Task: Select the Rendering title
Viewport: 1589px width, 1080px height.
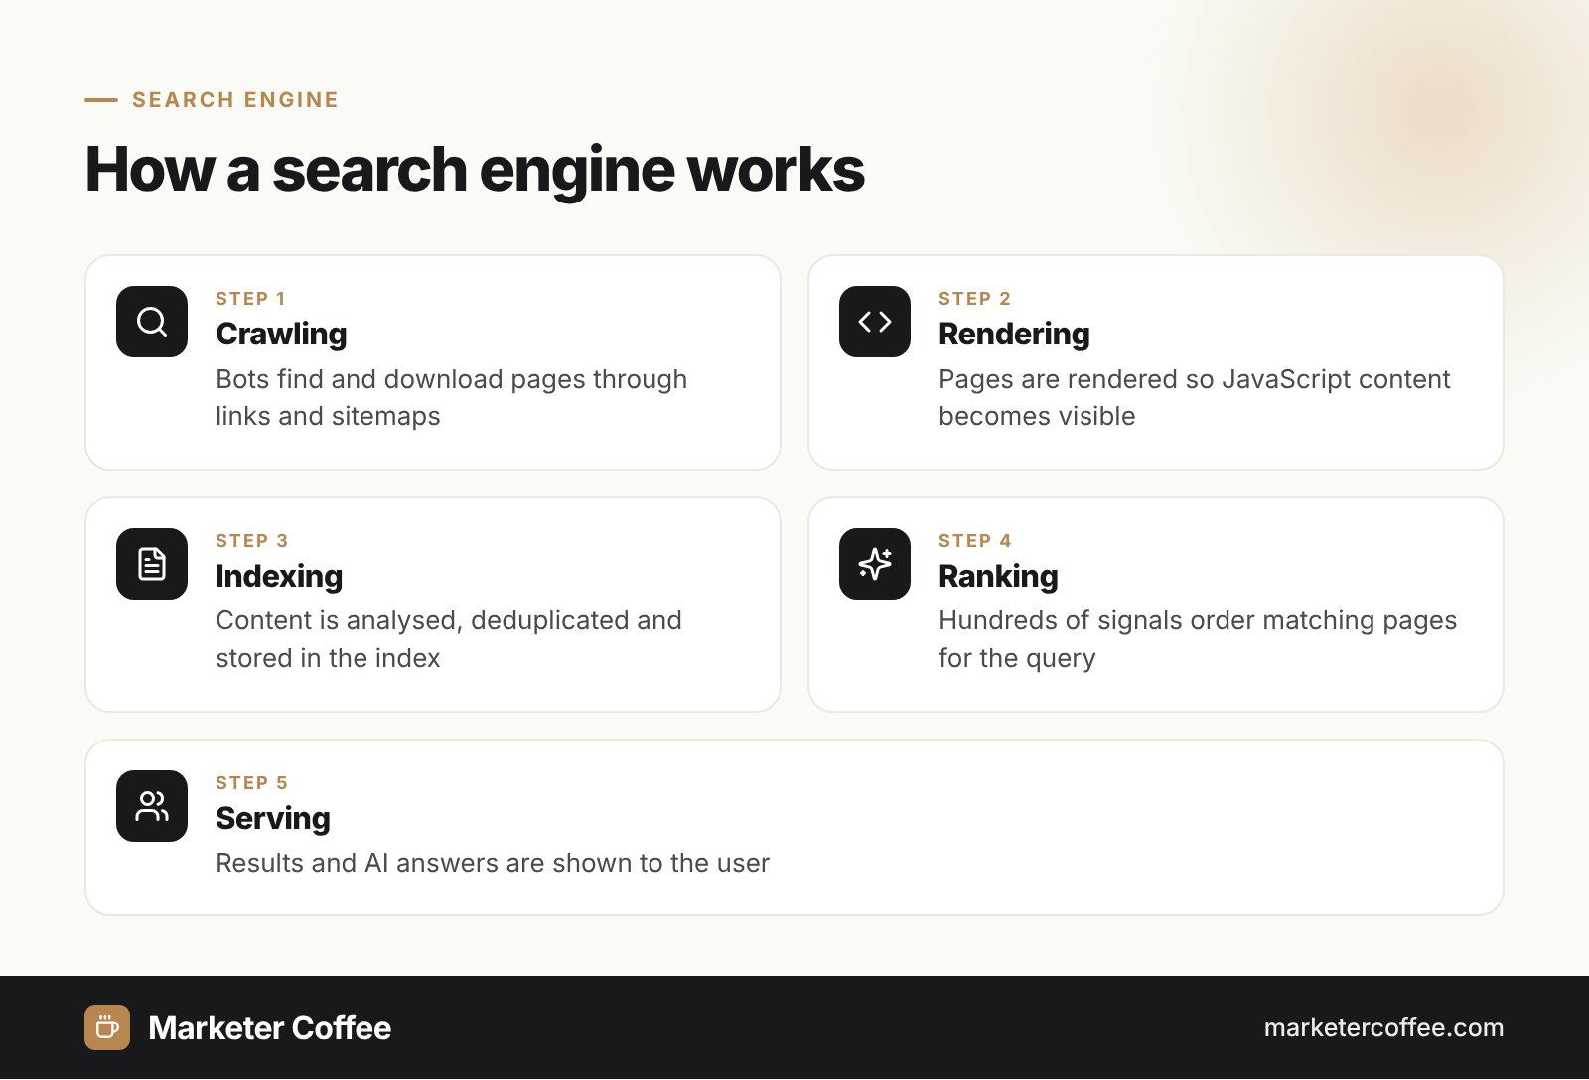Action: pyautogui.click(x=1014, y=335)
